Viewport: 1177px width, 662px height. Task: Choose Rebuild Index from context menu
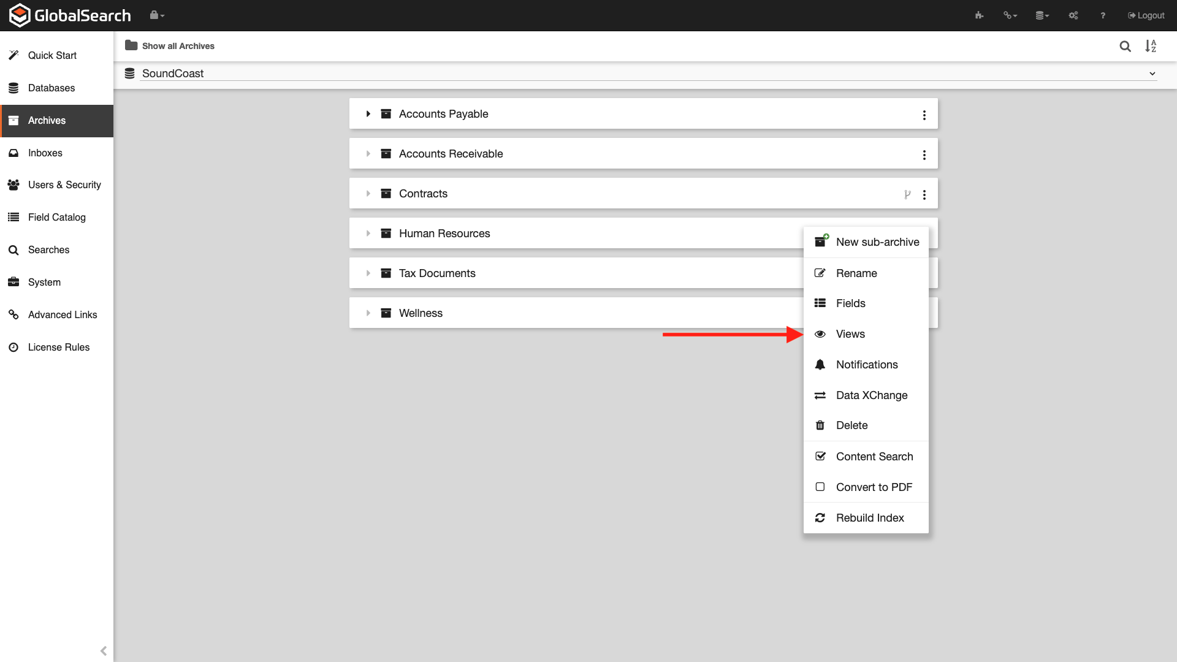(866, 518)
